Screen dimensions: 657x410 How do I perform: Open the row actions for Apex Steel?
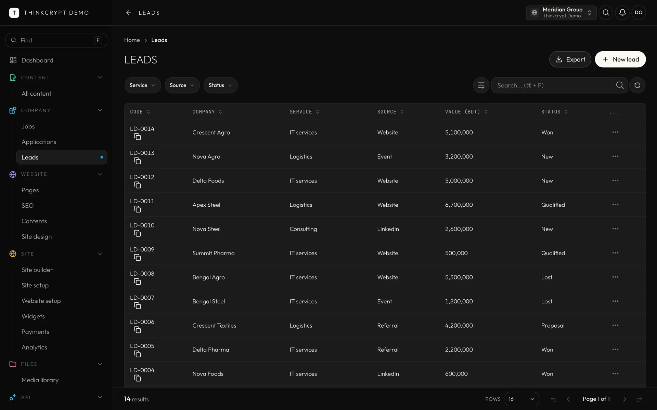615,205
